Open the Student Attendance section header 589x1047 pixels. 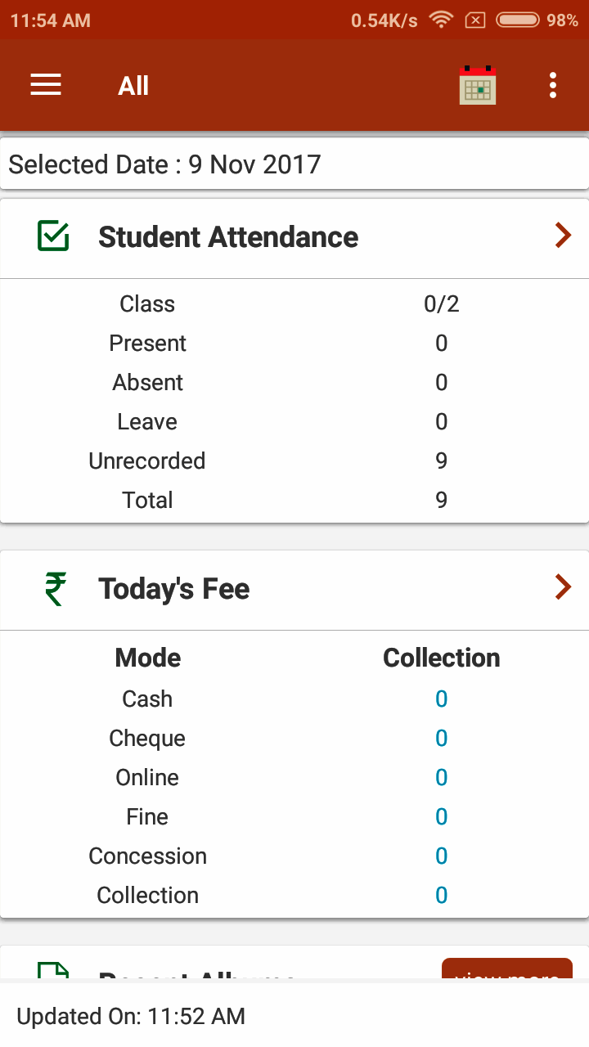pyautogui.click(x=228, y=237)
